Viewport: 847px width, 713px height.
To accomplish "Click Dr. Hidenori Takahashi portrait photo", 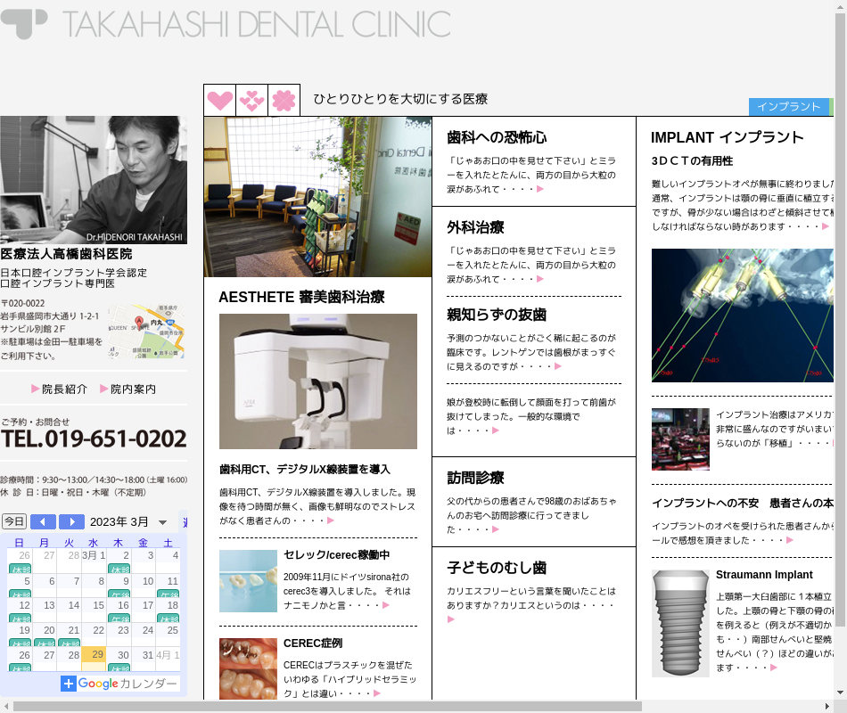I will (94, 180).
